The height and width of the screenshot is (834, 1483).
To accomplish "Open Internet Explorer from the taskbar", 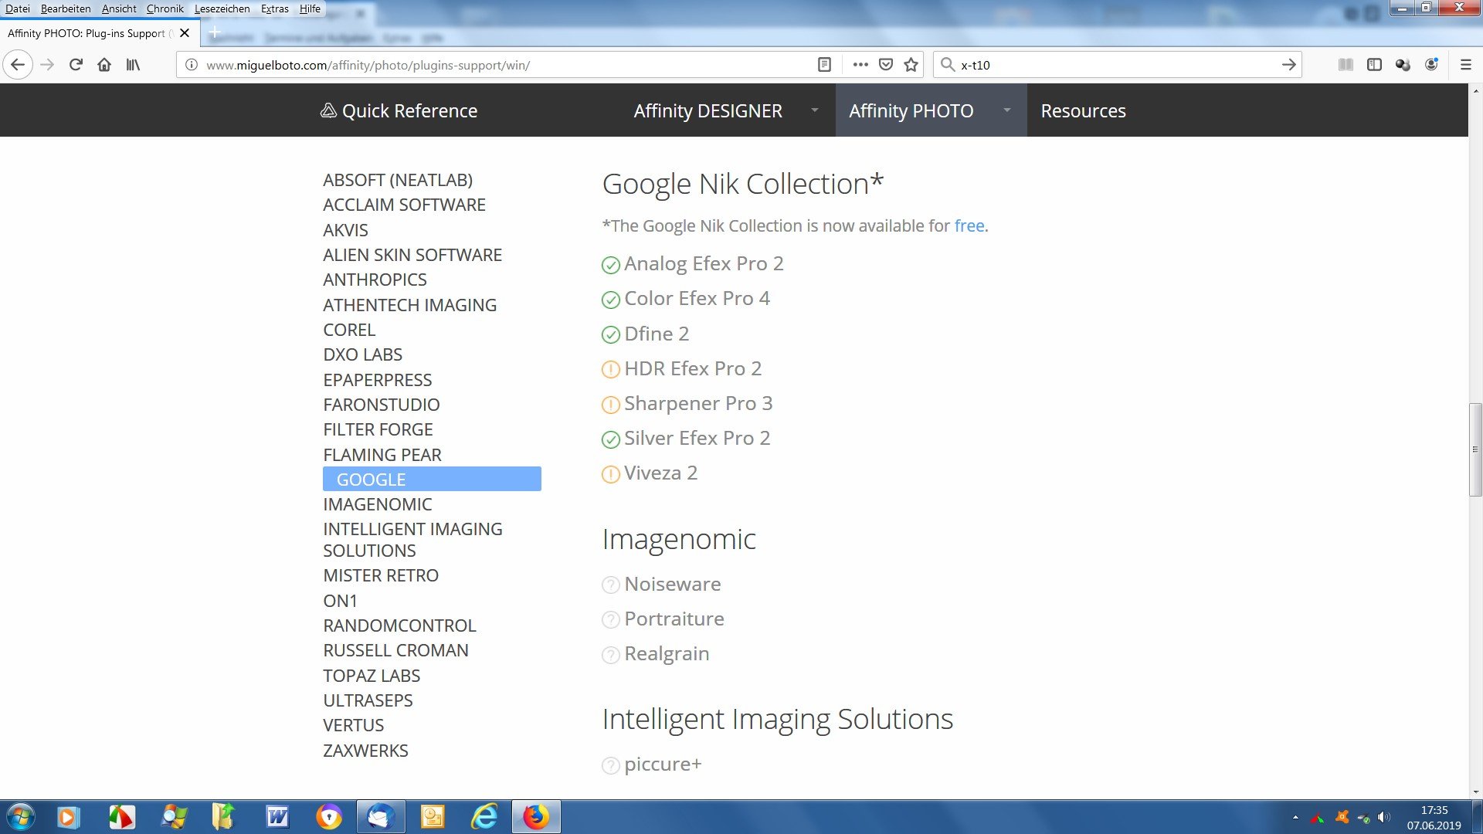I will 484,817.
